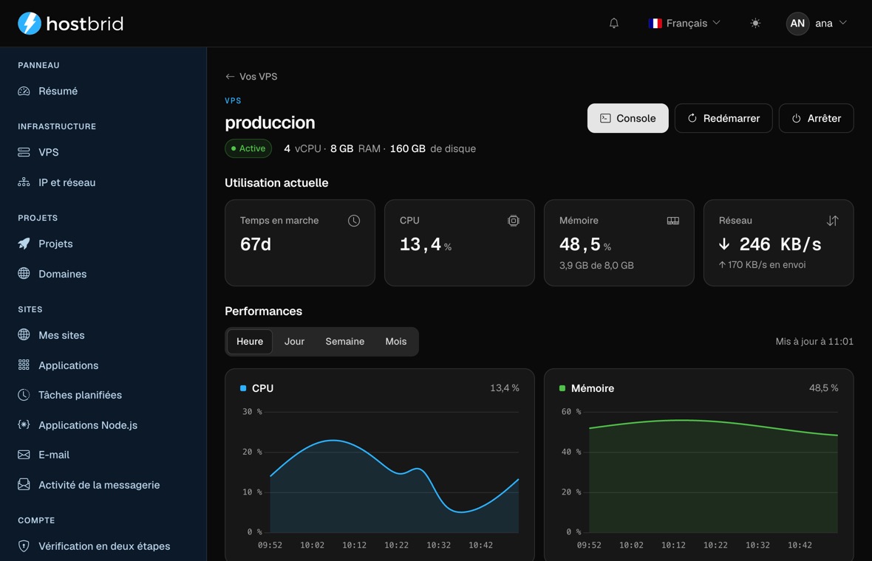Open the Français language dropdown
The width and height of the screenshot is (872, 561).
684,24
